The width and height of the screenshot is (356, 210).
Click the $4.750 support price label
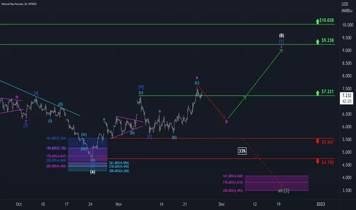327,163
